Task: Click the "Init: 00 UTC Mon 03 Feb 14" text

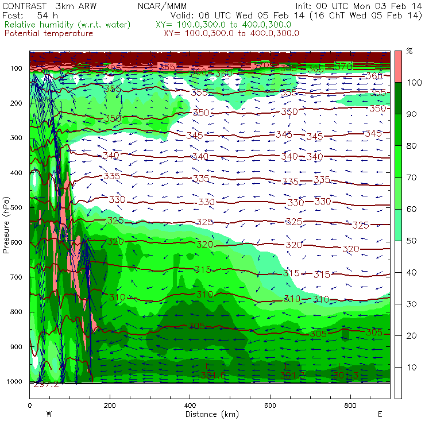Action: (358, 6)
